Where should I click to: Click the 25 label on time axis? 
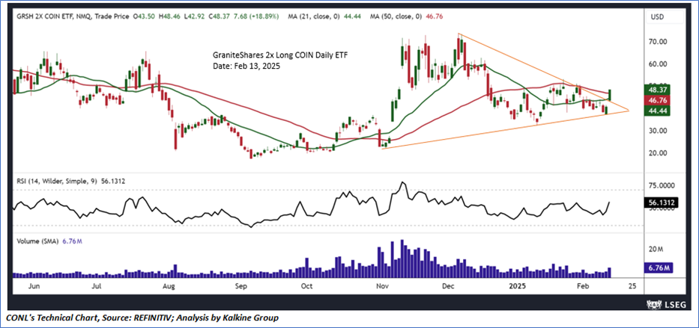coord(632,285)
